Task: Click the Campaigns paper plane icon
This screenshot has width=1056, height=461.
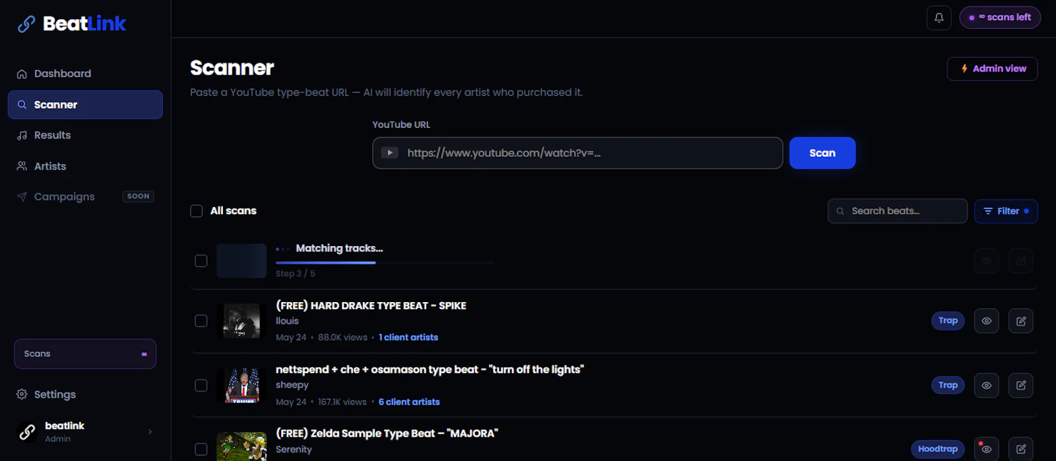Action: (x=22, y=197)
